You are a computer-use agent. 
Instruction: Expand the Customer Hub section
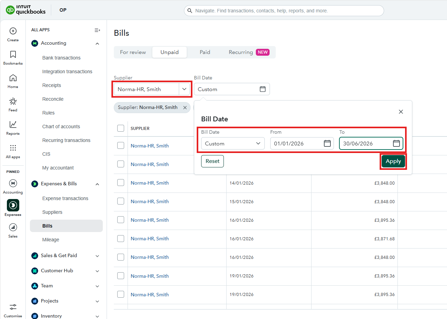coord(97,271)
